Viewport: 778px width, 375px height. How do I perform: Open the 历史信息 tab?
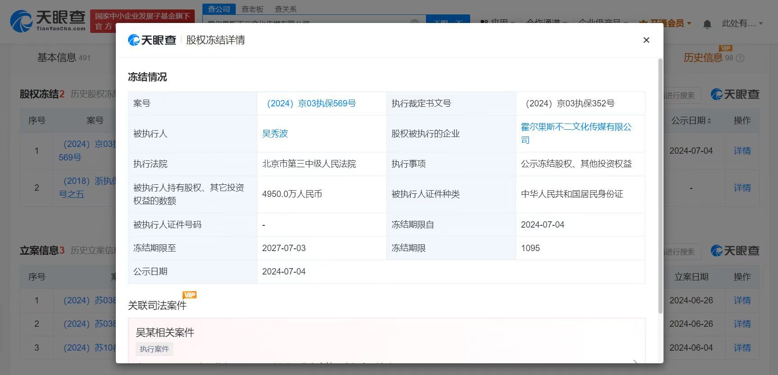point(703,58)
